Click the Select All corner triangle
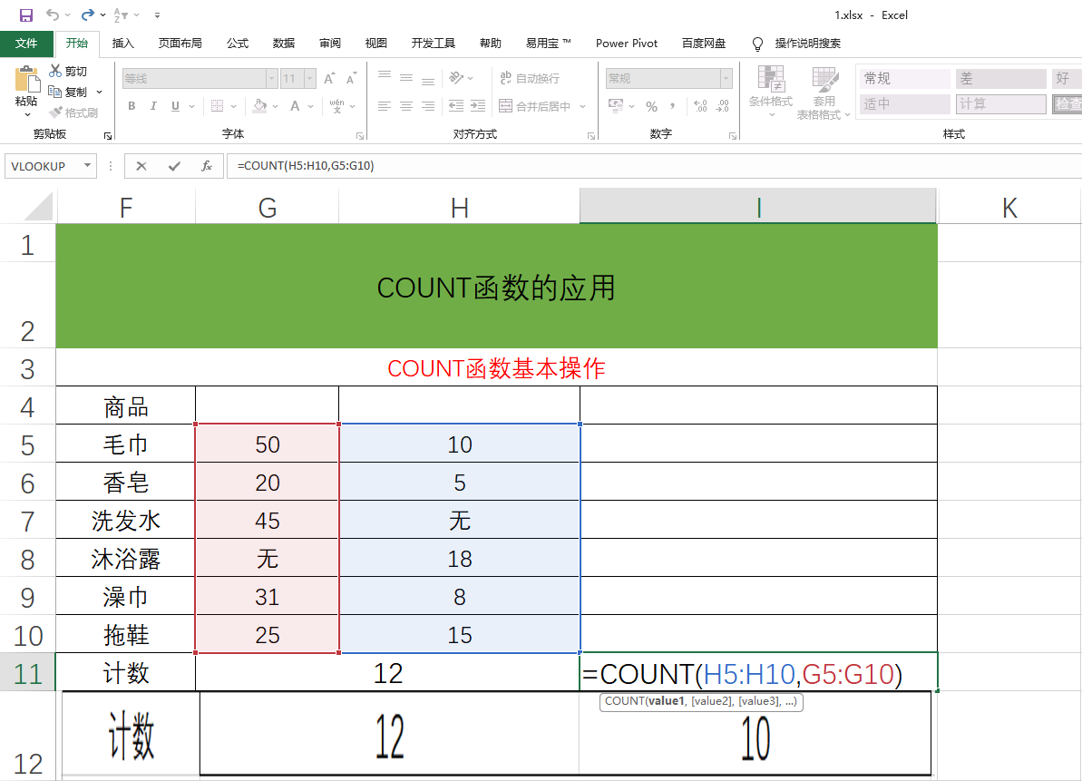This screenshot has width=1082, height=781. (x=36, y=207)
